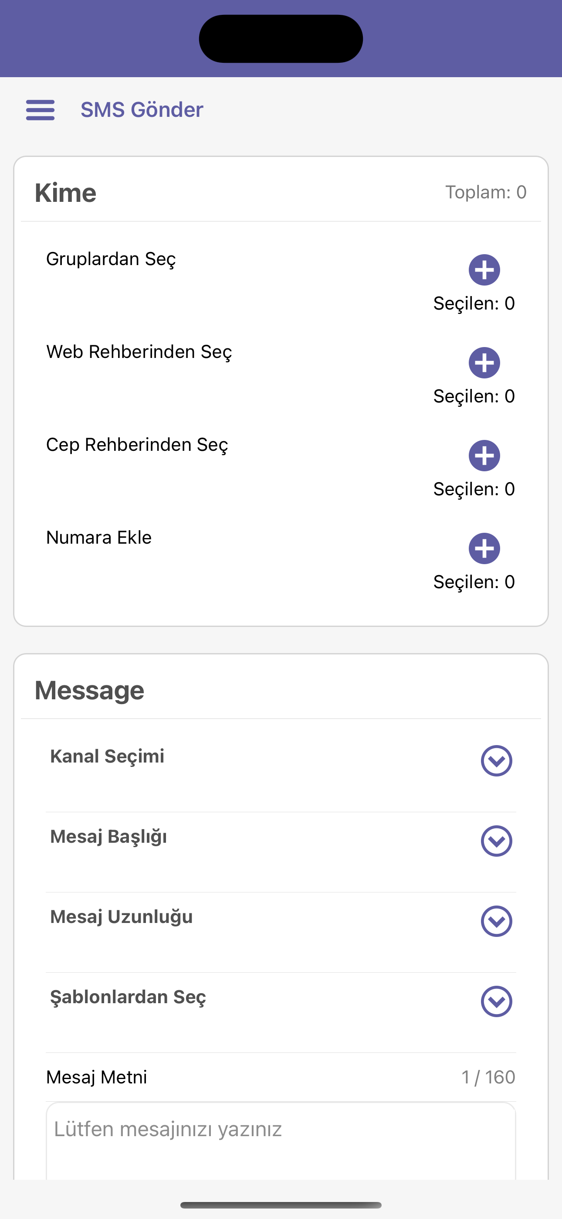
Task: Expand the Şablonlardan Seç dropdown arrow
Action: tap(496, 1001)
